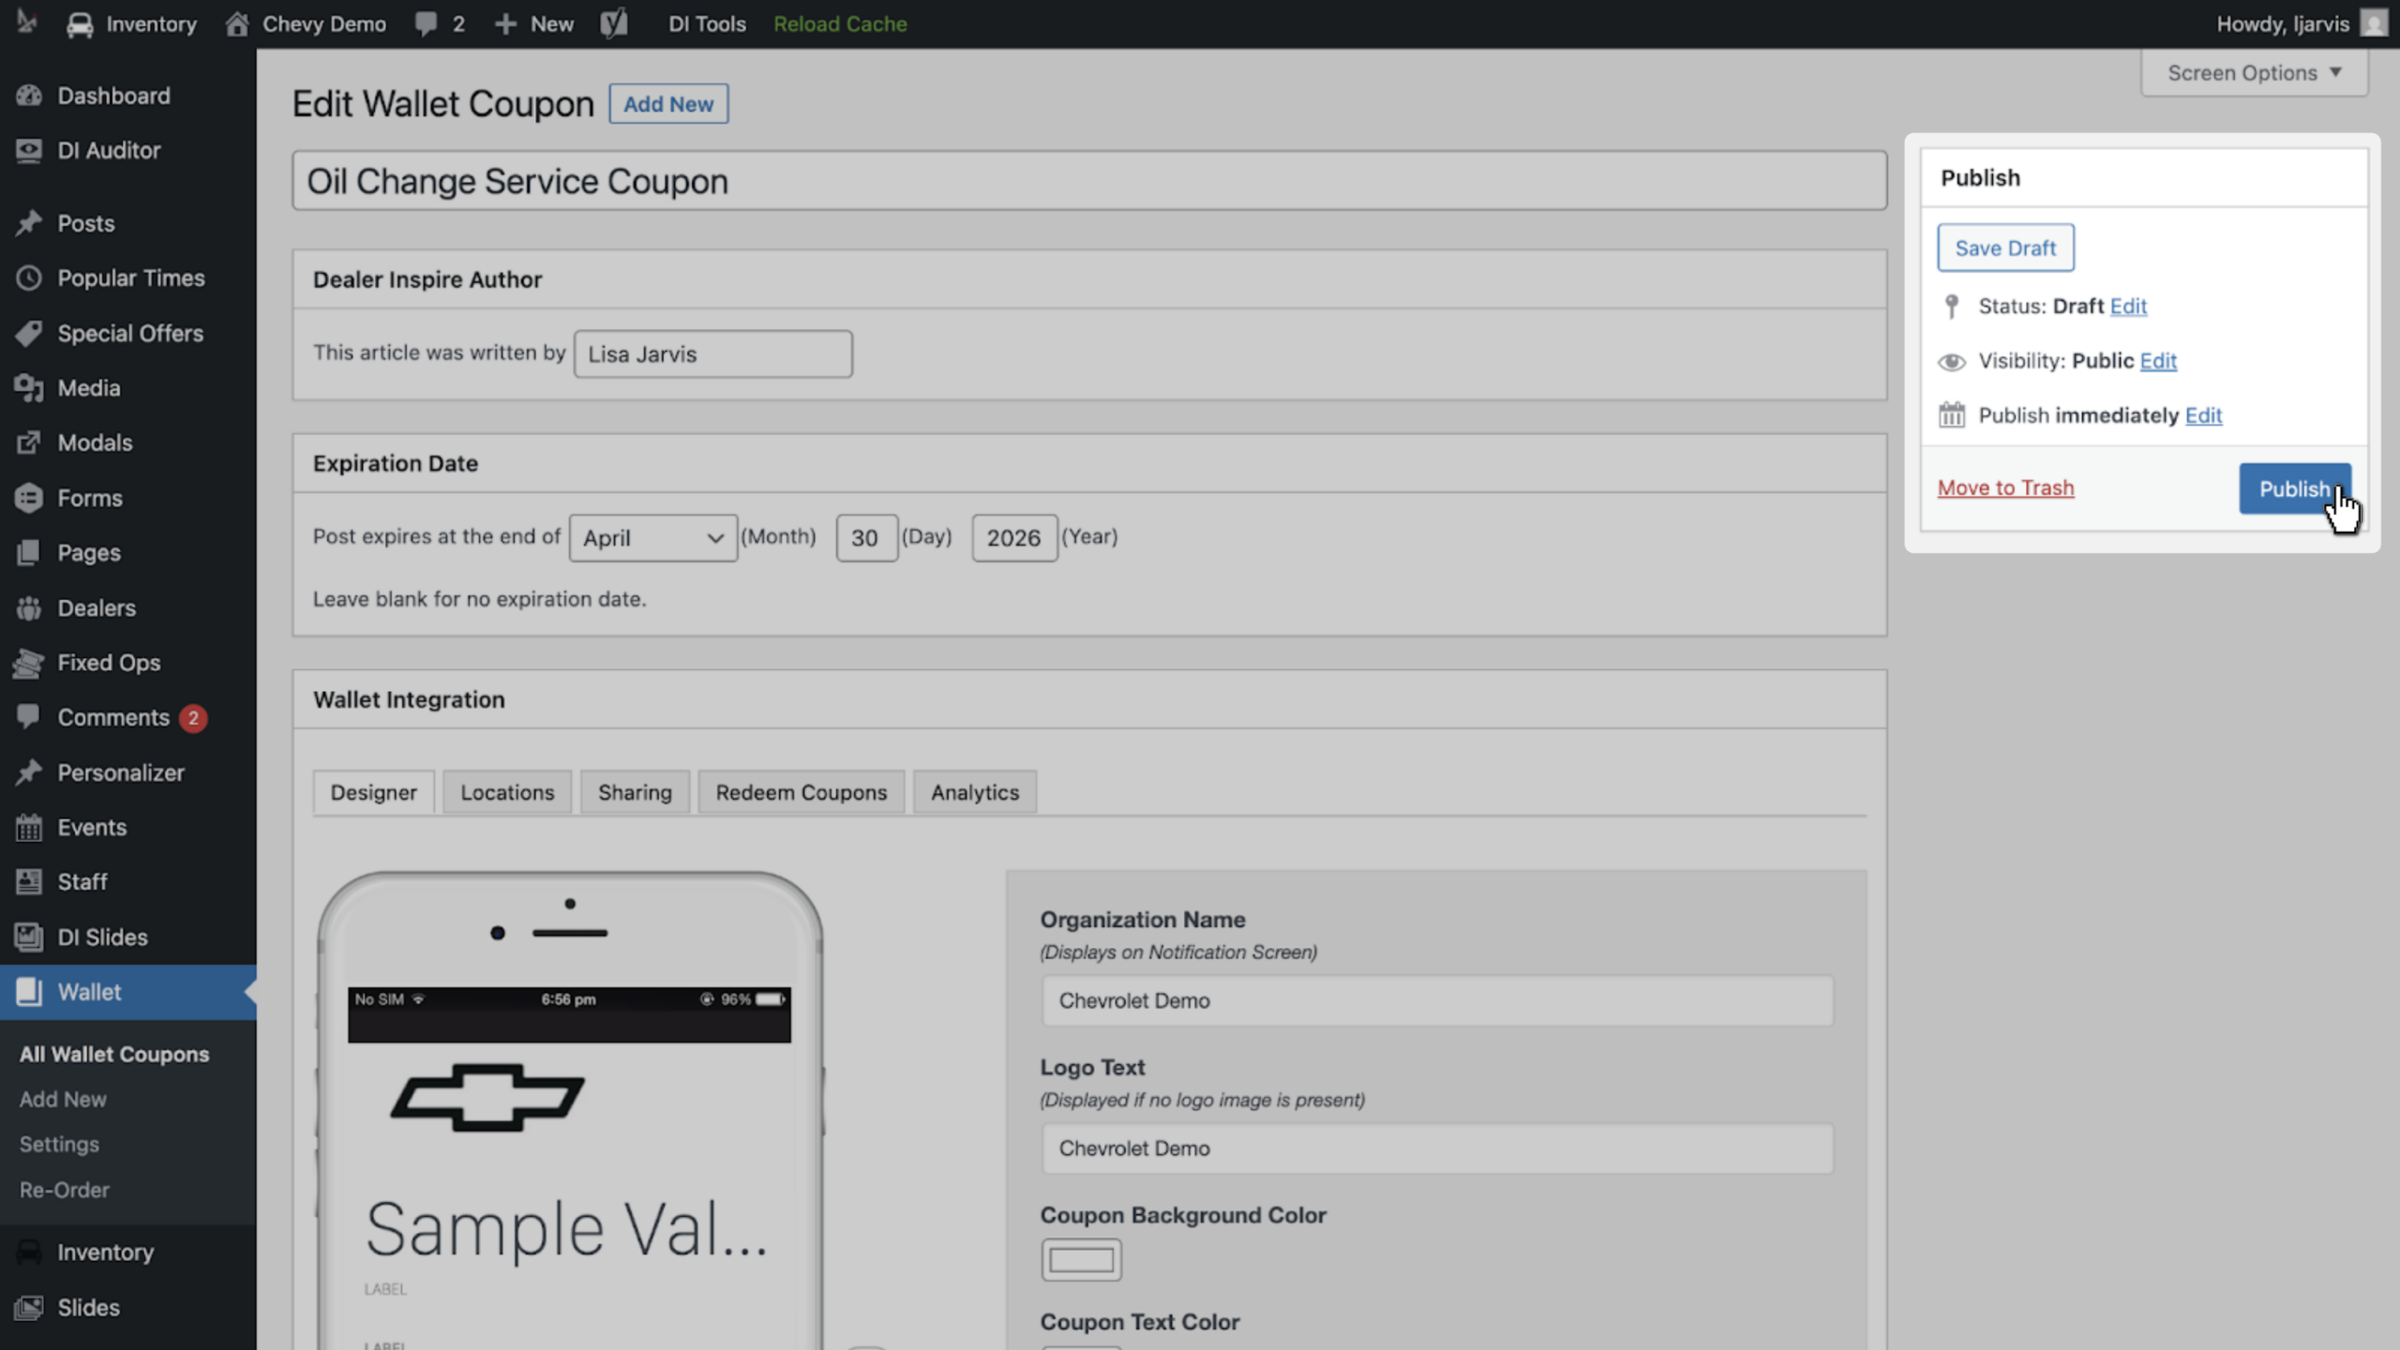Viewport: 2400px width, 1350px height.
Task: Click the Forms sidebar icon
Action: [x=29, y=498]
